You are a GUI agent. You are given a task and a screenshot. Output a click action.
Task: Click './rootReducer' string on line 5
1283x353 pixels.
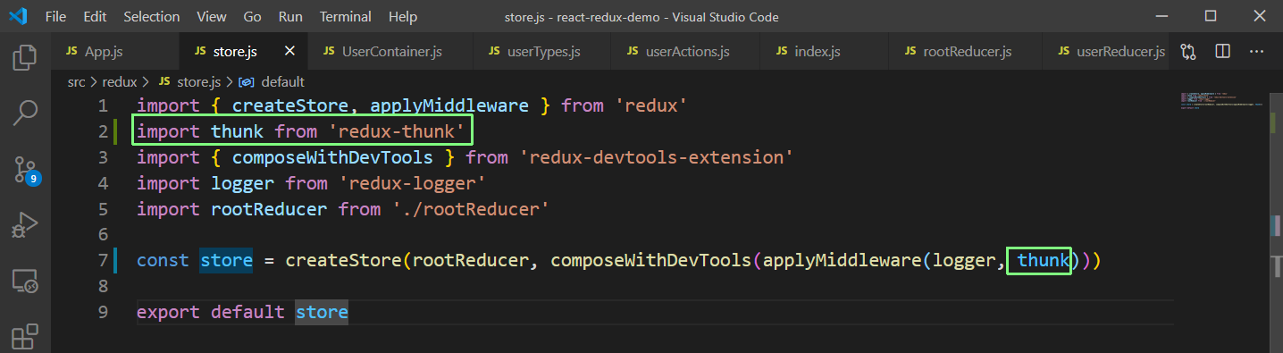coord(470,209)
